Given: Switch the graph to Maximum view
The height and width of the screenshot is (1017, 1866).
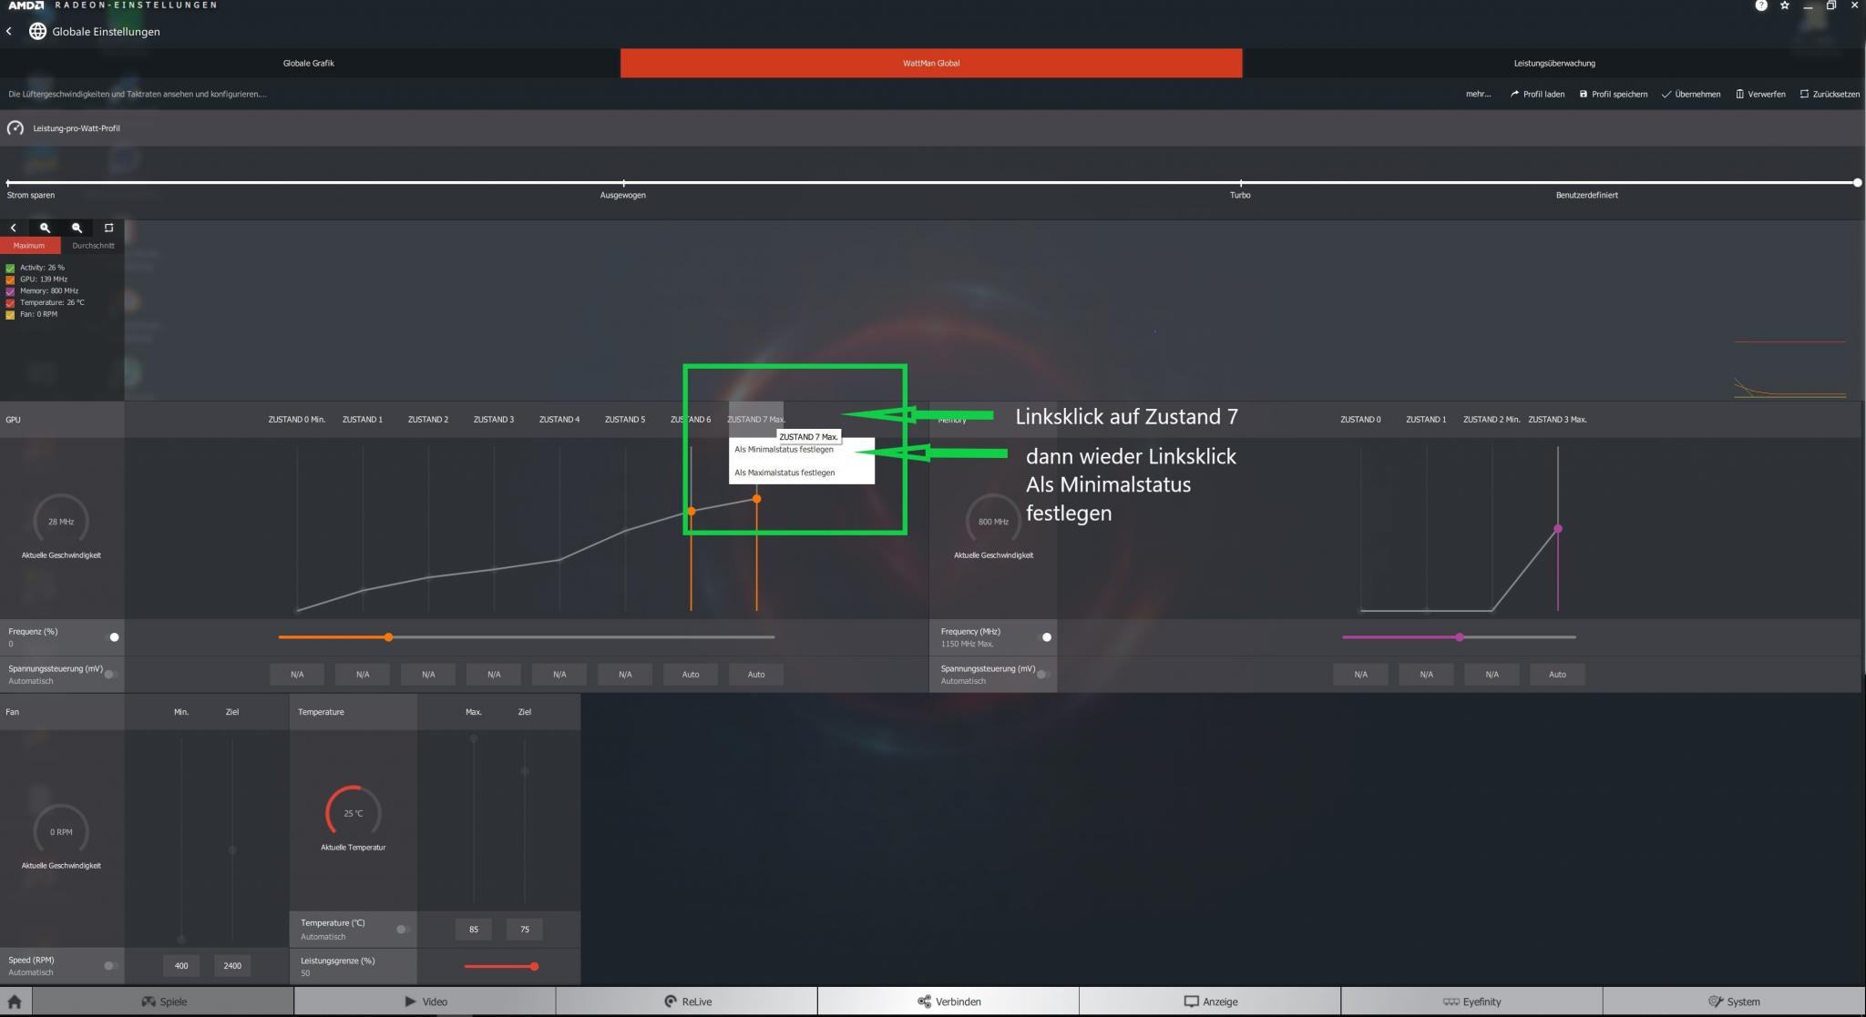Looking at the screenshot, I should [x=29, y=246].
